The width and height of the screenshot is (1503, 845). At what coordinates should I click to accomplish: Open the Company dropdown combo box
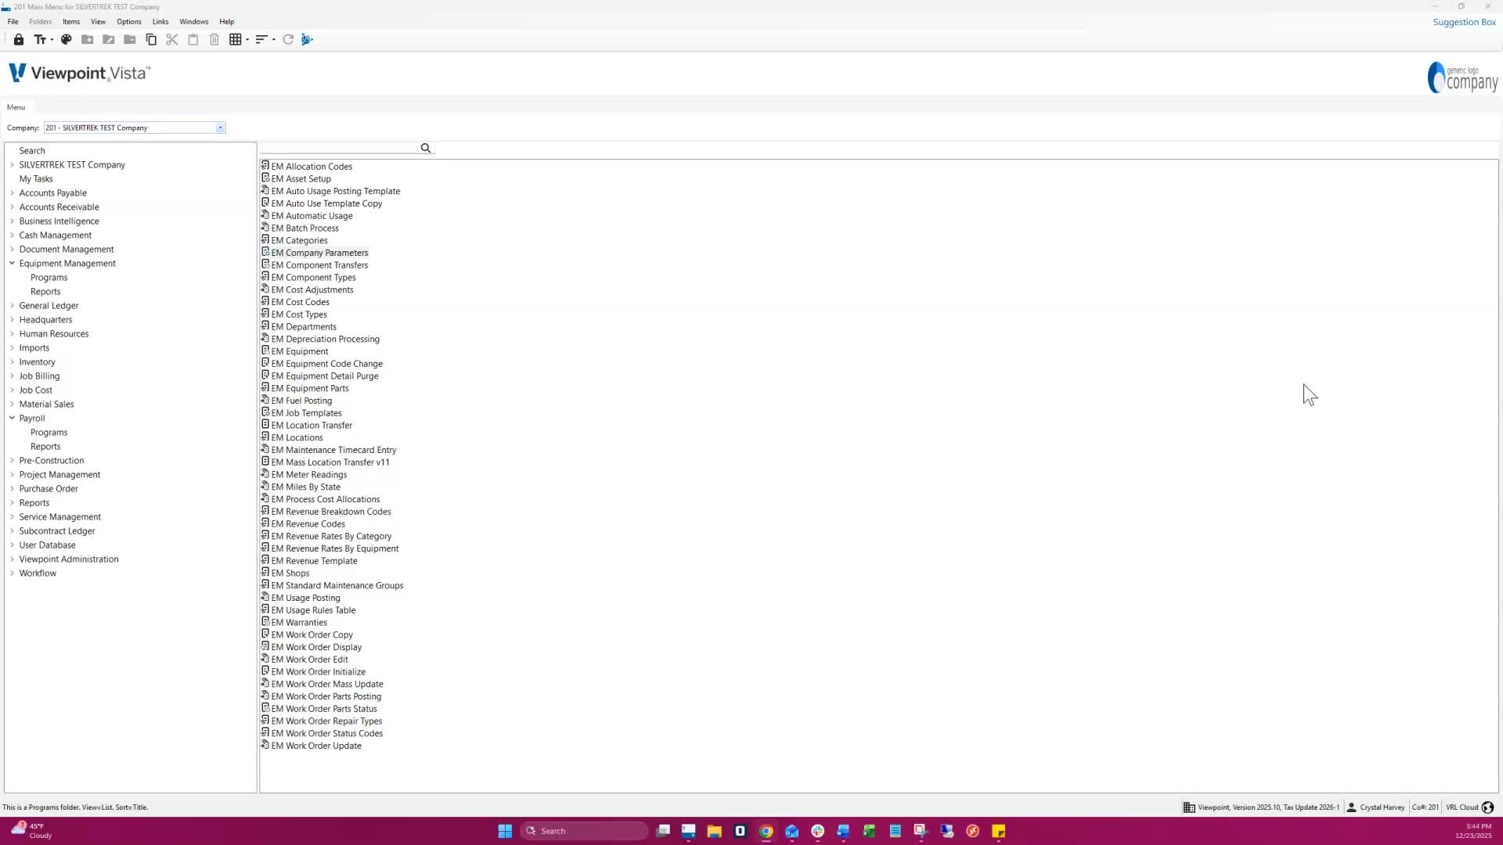(220, 128)
